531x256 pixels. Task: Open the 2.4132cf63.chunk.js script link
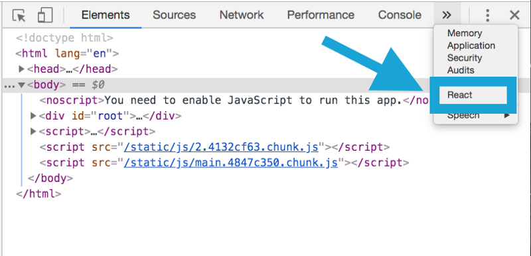point(221,147)
